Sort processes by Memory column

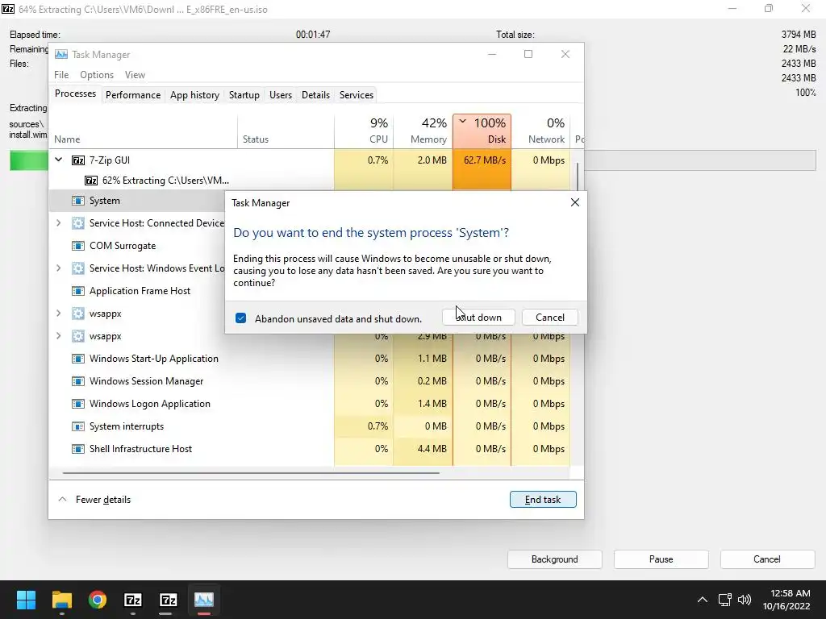pos(423,131)
